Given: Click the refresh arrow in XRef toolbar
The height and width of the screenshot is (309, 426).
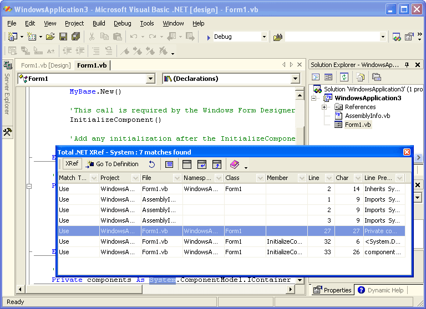Looking at the screenshot, I should tap(151, 164).
